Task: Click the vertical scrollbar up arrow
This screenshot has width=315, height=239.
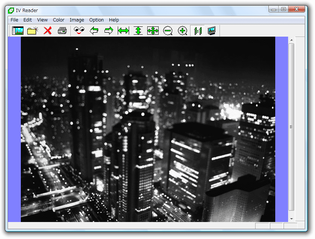Action: pos(292,40)
